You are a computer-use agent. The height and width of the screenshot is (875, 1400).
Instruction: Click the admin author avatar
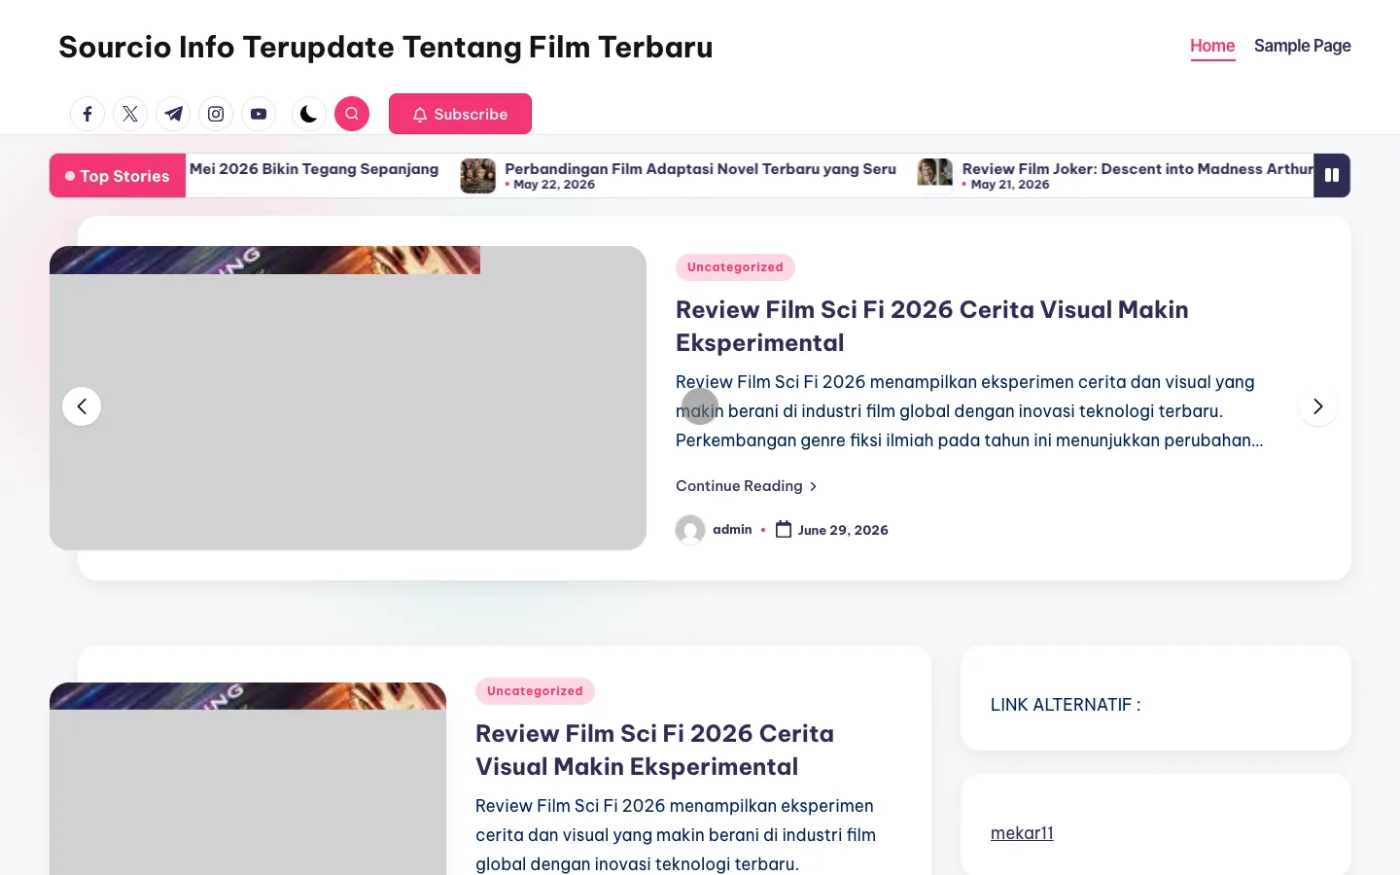(x=690, y=530)
